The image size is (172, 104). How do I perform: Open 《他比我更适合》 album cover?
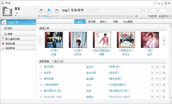pos(102,40)
